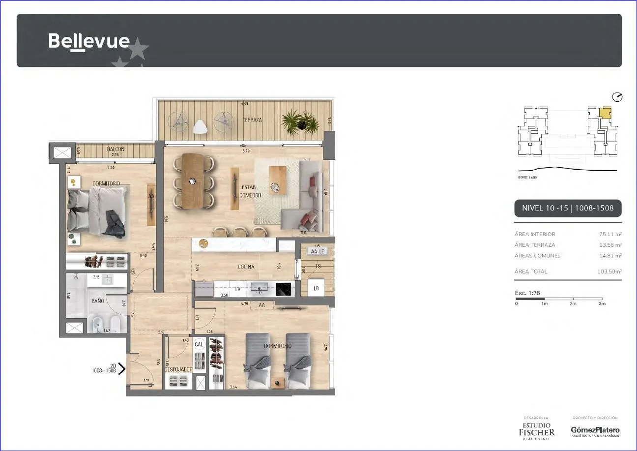This screenshot has width=637, height=451.
Task: Click the potted plant on the terrace
Action: 300,121
